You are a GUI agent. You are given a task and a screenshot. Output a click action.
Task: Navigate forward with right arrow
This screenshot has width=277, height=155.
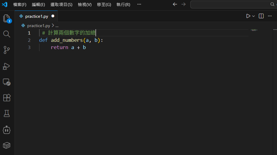click(x=184, y=4)
